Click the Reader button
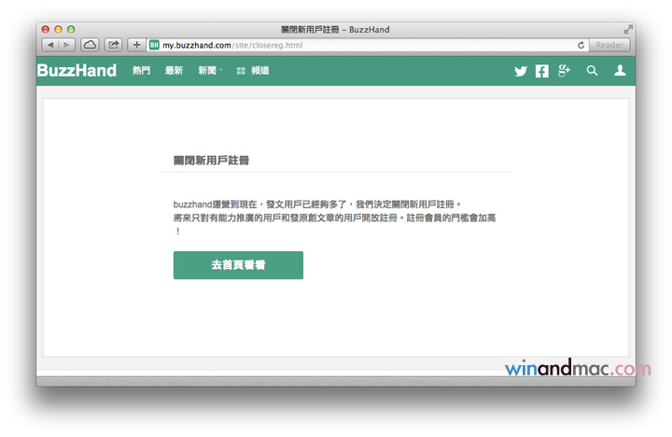The image size is (672, 437). (x=609, y=45)
